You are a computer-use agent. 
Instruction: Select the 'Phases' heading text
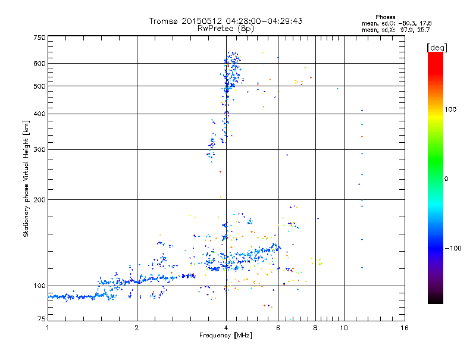click(x=385, y=17)
